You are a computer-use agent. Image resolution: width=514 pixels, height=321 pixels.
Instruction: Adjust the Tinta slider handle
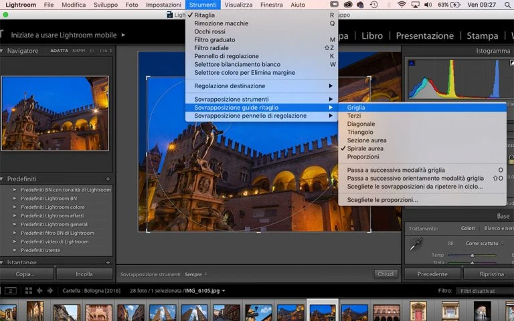(x=472, y=263)
